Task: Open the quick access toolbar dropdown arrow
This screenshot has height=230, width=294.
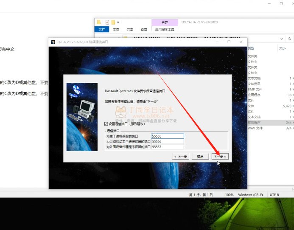Action: click(118, 22)
